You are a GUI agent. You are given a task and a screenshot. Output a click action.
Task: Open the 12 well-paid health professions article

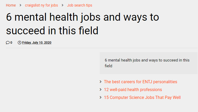pyautogui.click(x=133, y=89)
